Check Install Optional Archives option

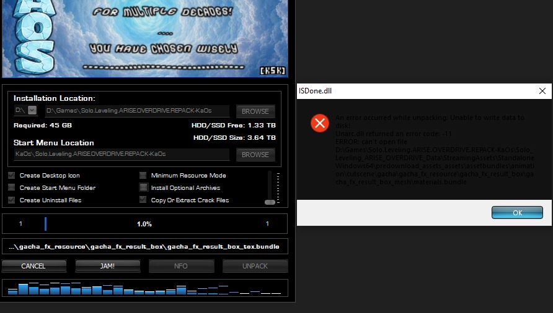[x=143, y=187]
